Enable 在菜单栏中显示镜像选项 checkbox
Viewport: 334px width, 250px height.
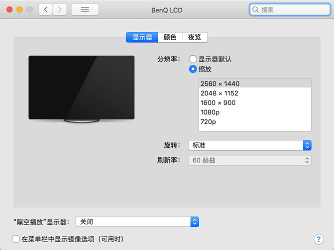[x=16, y=239]
